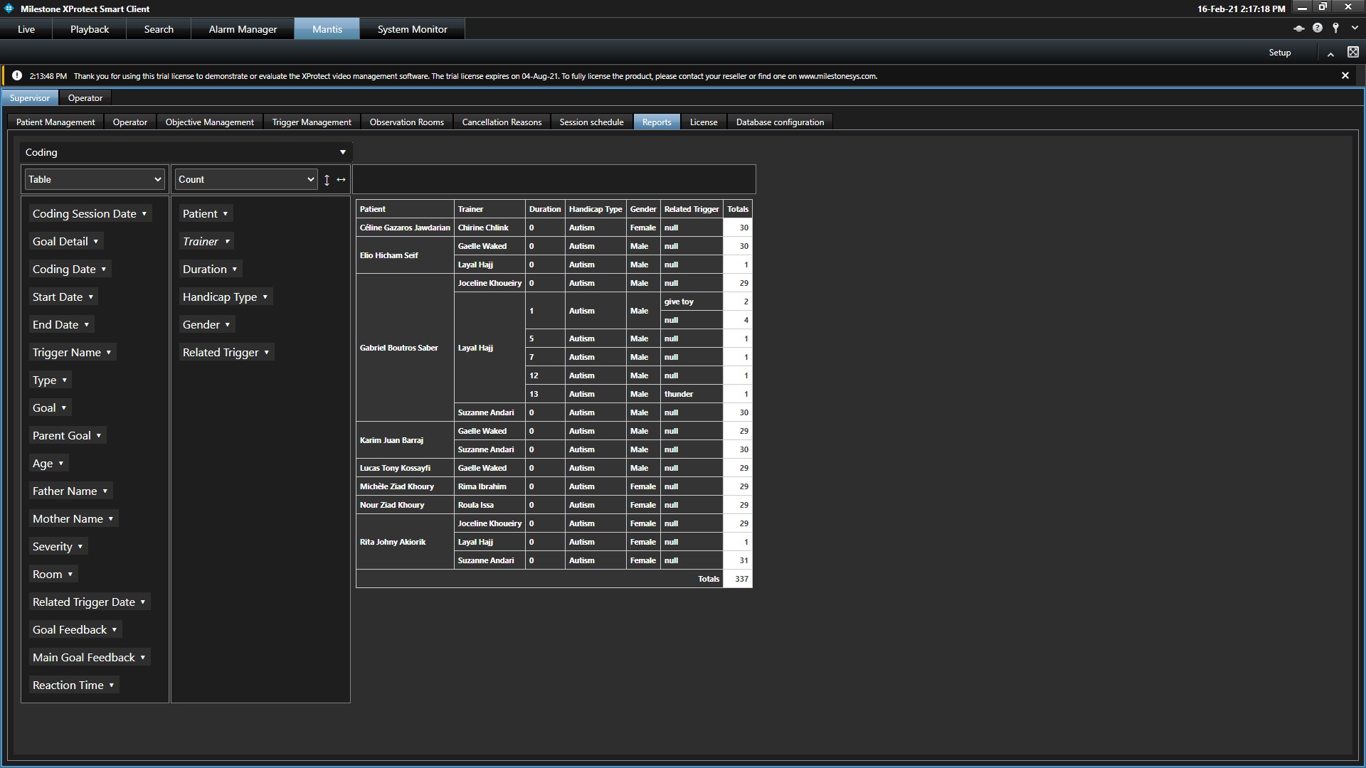Image resolution: width=1366 pixels, height=768 pixels.
Task: Click the Milestone XProtect app logo
Action: tap(9, 9)
